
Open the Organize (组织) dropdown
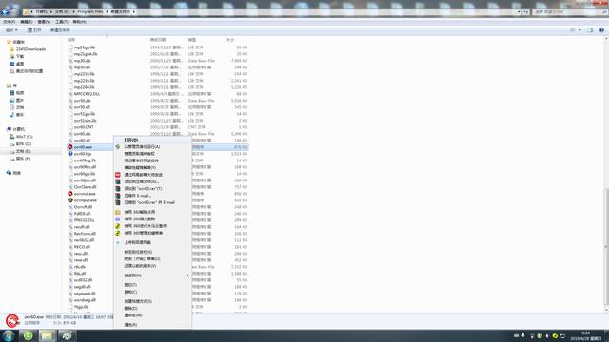(x=11, y=30)
